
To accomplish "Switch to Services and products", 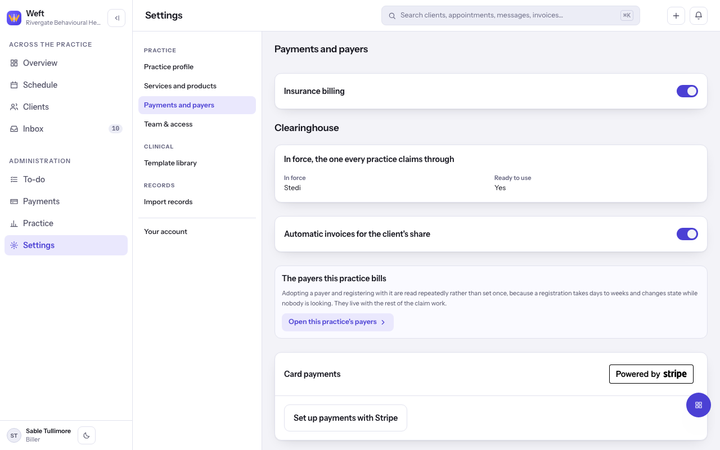I will [x=197, y=86].
